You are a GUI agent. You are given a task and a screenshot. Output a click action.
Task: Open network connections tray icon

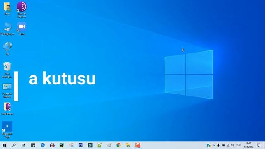pyautogui.click(x=228, y=145)
